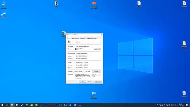Open Telegram from the taskbar
Screen dimensions: 190x107
click(x=70, y=105)
